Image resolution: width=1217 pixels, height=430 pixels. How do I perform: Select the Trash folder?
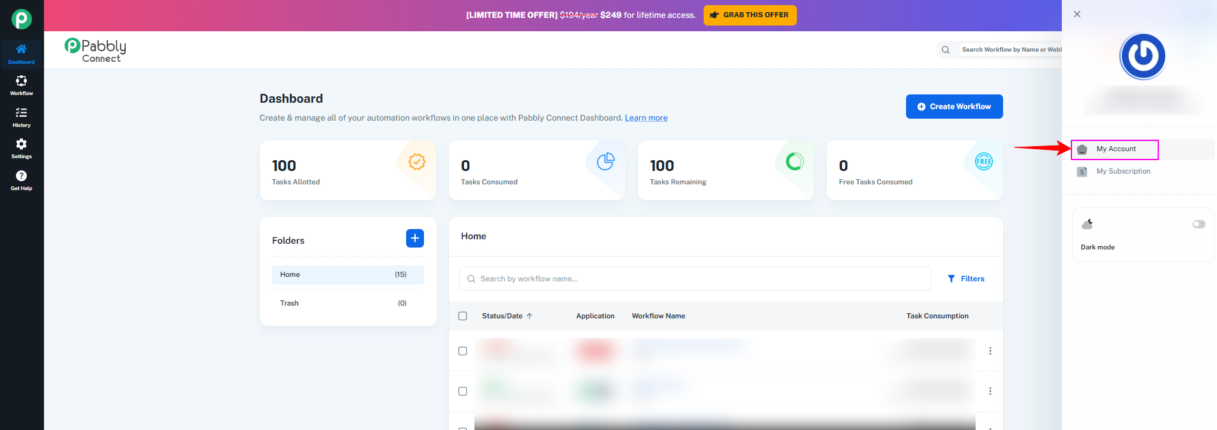[347, 303]
